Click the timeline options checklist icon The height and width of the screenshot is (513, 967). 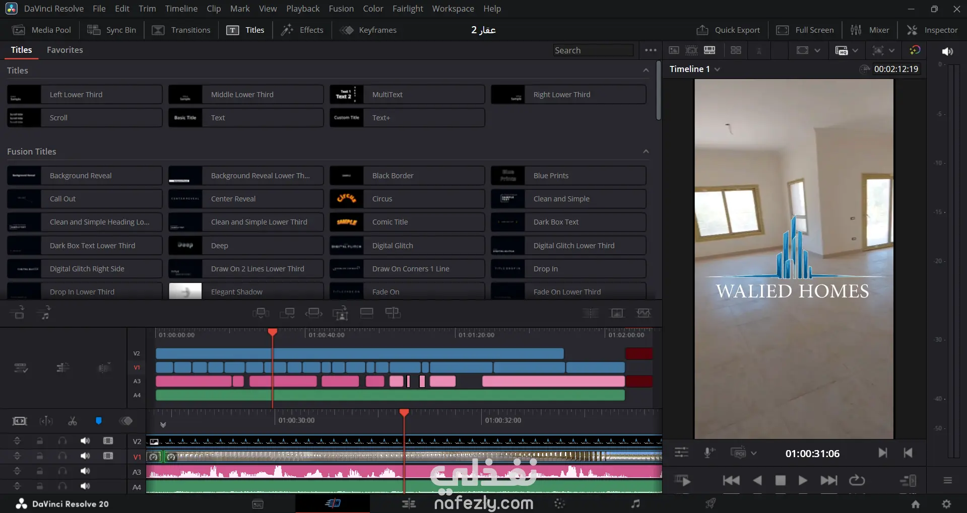tap(21, 368)
